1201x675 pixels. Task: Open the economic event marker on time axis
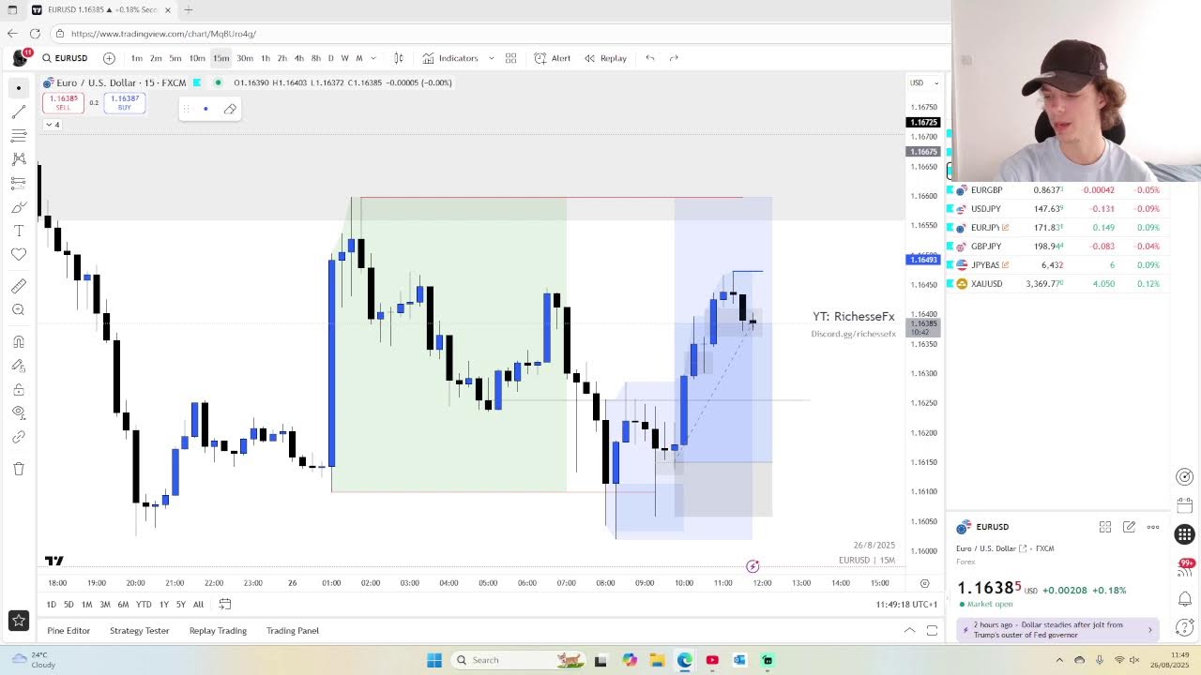click(x=753, y=566)
